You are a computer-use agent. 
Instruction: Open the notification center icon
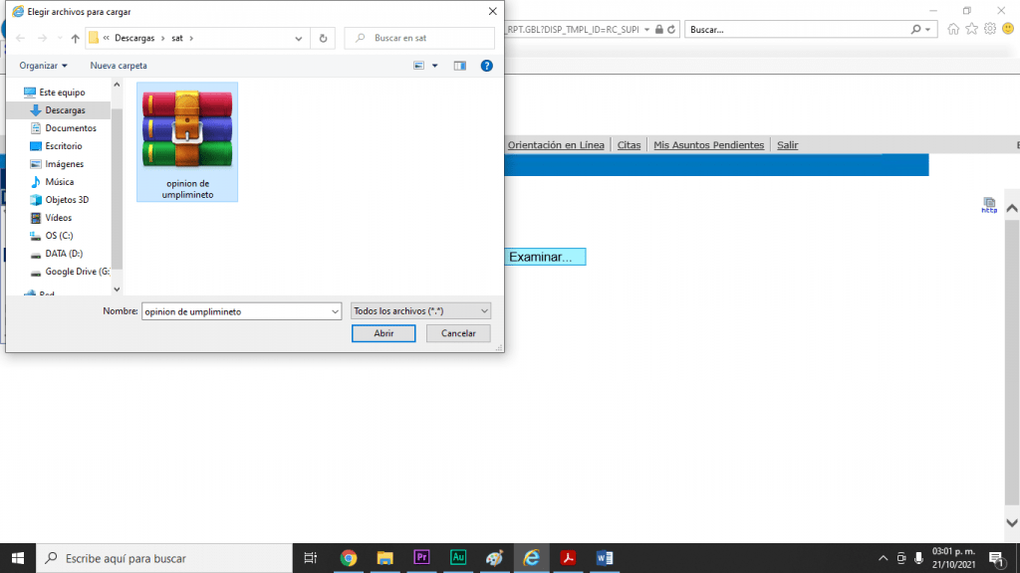[996, 558]
